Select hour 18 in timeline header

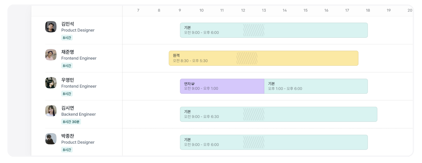(368, 10)
